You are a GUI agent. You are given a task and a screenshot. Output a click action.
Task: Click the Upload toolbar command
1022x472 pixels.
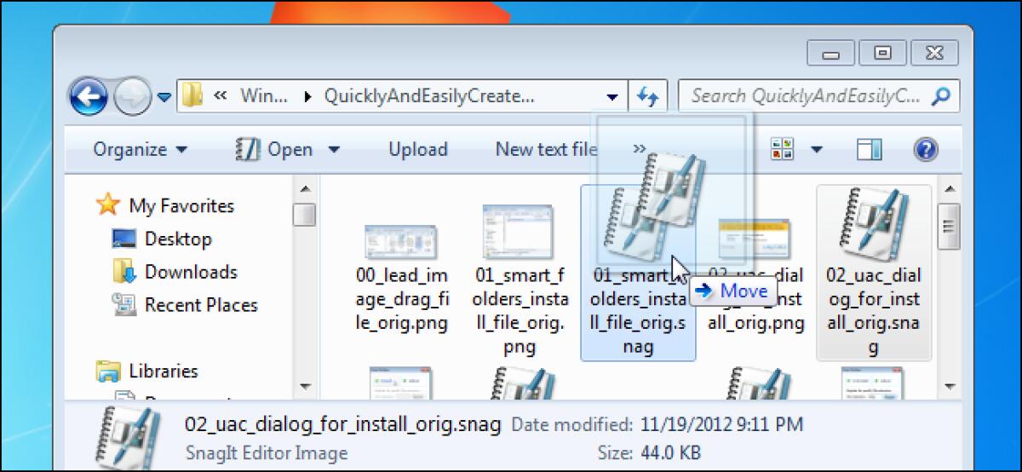(418, 149)
